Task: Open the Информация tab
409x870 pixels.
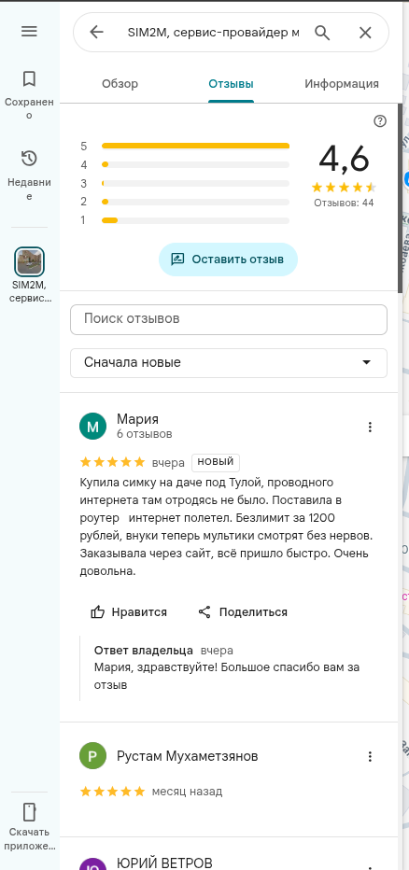Action: click(x=342, y=84)
